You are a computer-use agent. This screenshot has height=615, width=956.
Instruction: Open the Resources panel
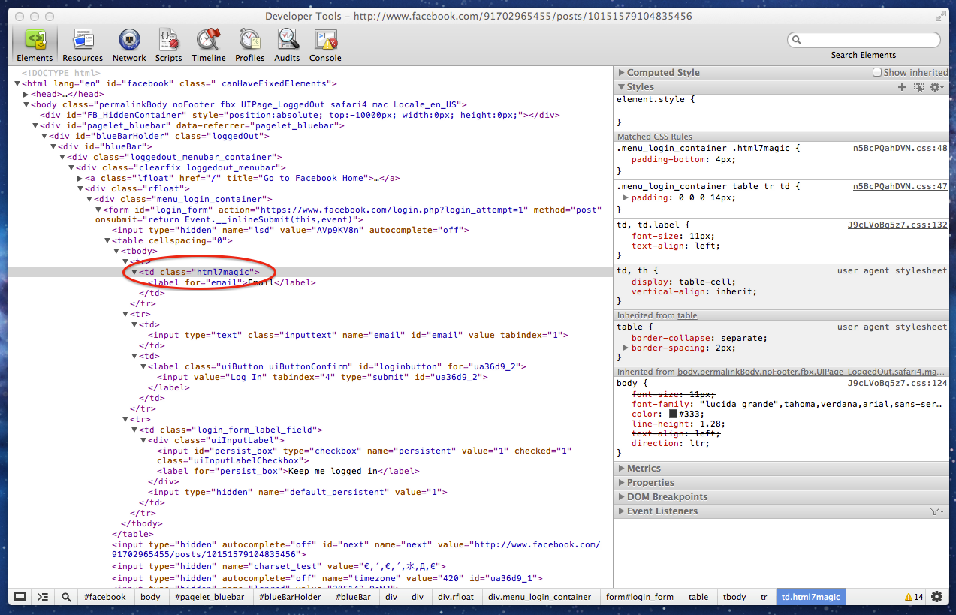(83, 45)
